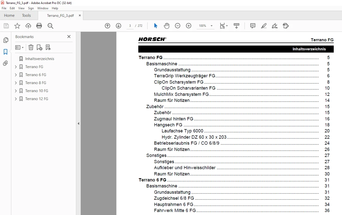342x215 pixels.
Task: Switch to the Tools tab
Action: coord(26,15)
